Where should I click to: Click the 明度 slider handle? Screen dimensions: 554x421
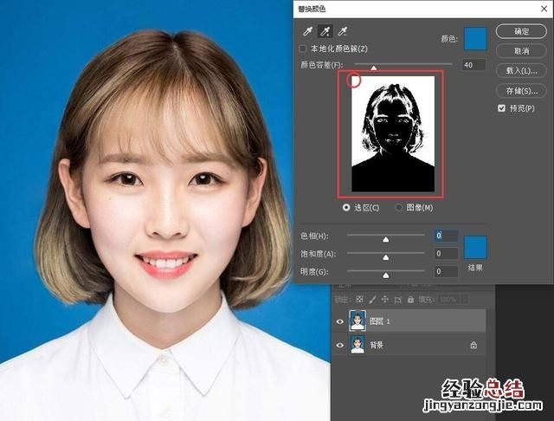point(386,275)
